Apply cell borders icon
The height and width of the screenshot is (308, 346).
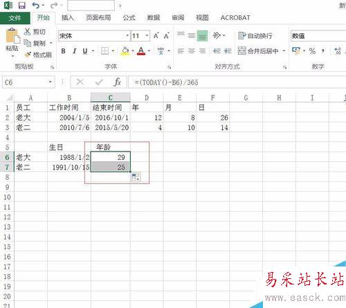[x=105, y=51]
